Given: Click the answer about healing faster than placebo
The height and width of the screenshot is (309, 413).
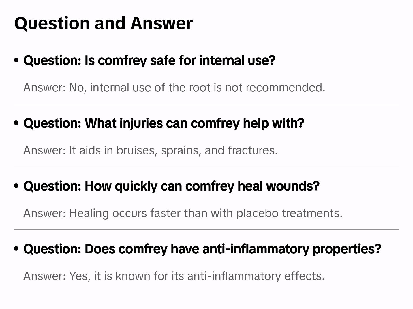Looking at the screenshot, I should pos(183,213).
